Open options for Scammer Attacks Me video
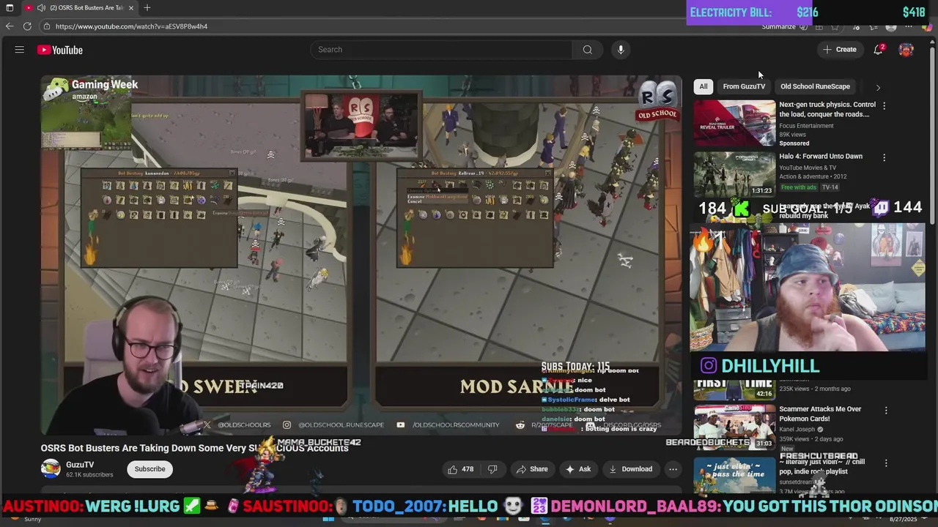938x527 pixels. pyautogui.click(x=885, y=411)
